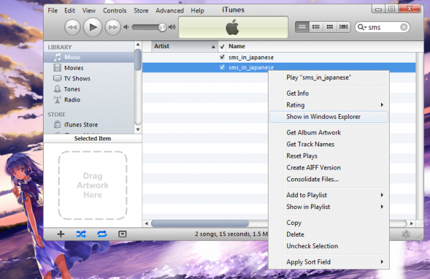Select the first sms_in_japanese track row
The width and height of the screenshot is (430, 279).
(279, 57)
